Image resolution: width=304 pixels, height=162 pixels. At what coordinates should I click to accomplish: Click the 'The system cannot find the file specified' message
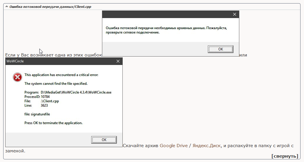point(56,84)
